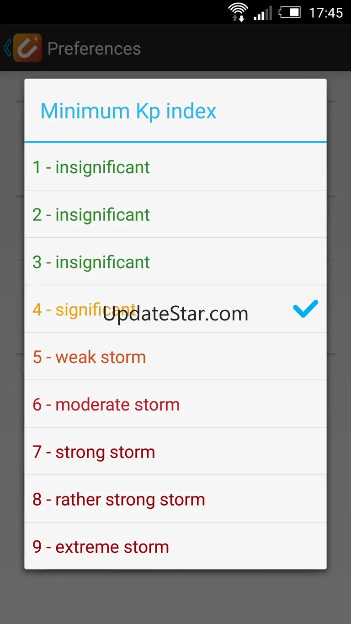Tap the 17:45 clock display
This screenshot has width=351, height=624.
[x=325, y=12]
